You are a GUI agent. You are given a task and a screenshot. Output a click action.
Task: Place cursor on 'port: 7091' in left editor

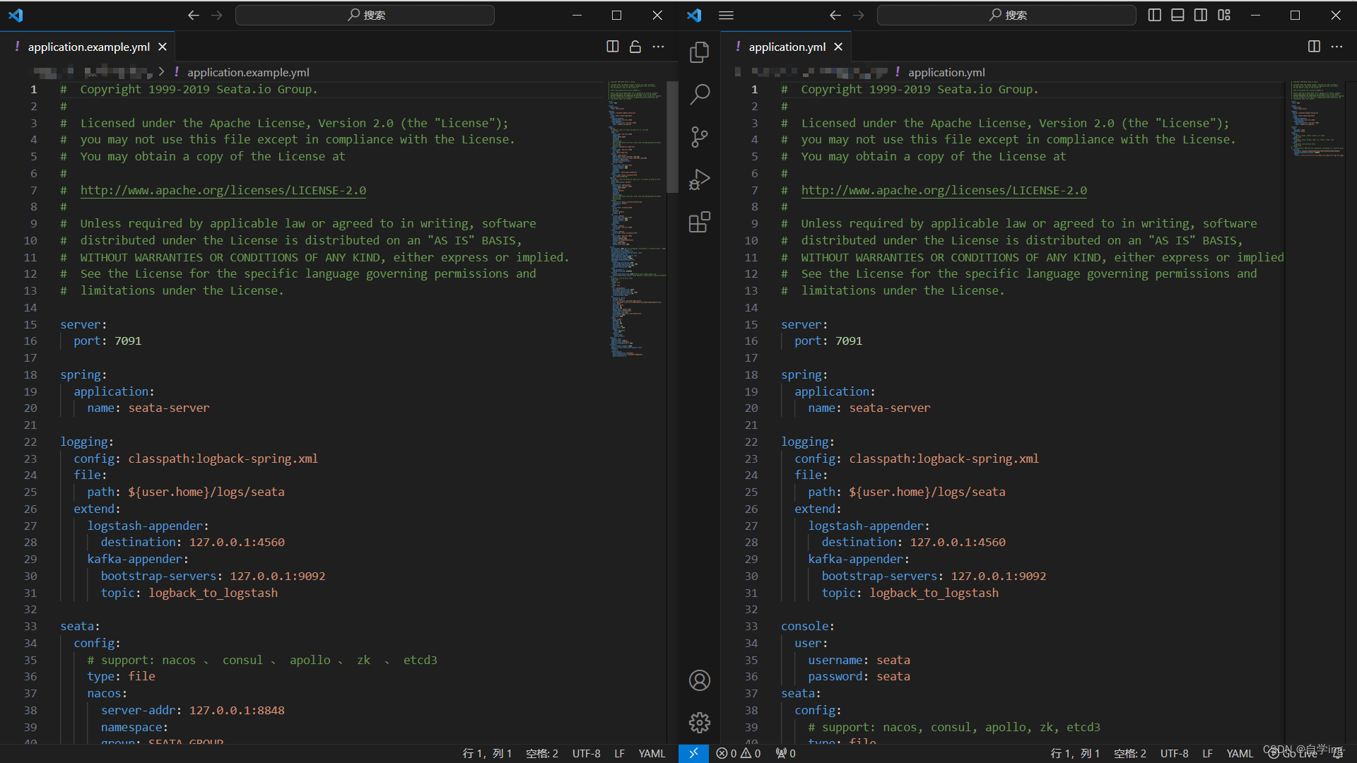(107, 341)
